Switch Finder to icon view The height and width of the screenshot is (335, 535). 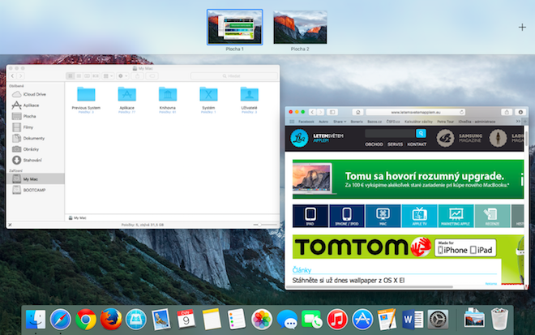(x=71, y=75)
